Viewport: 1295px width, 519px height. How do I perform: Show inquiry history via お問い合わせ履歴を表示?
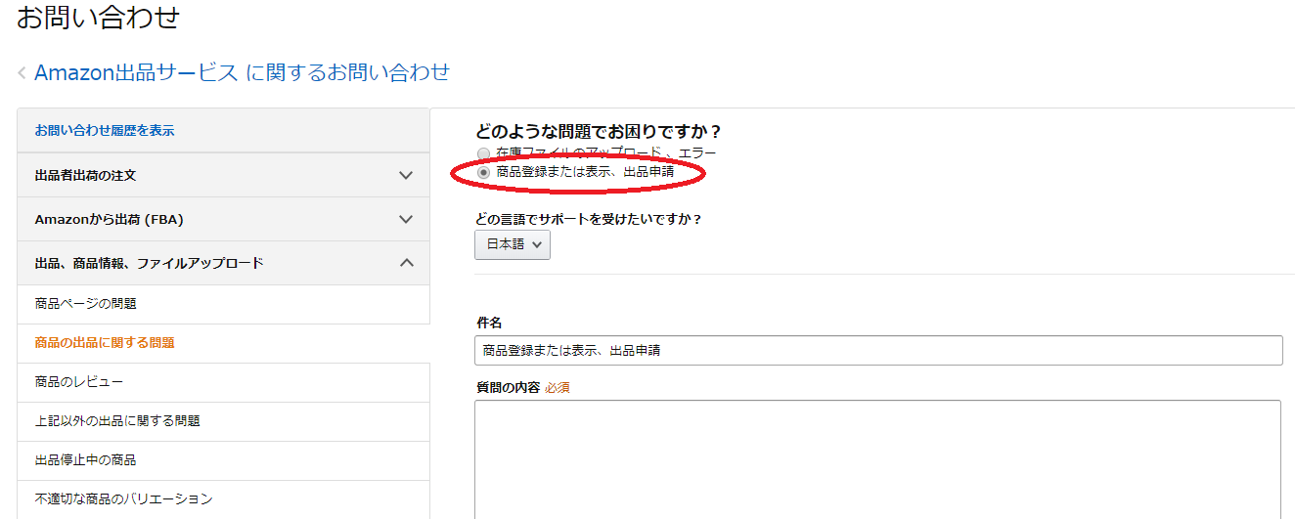point(105,130)
